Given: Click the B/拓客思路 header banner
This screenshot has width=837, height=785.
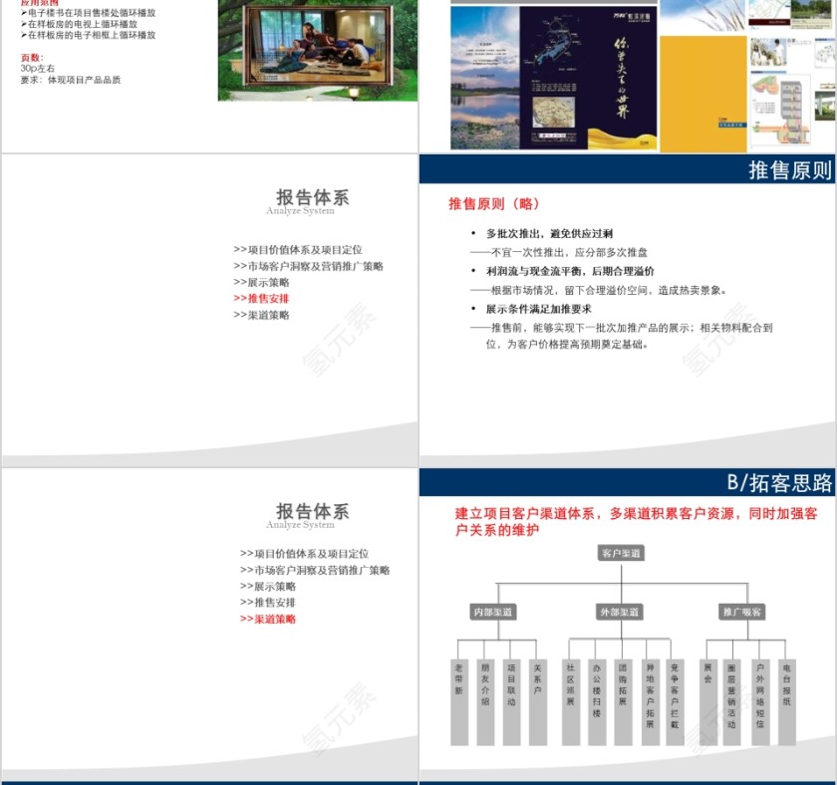Looking at the screenshot, I should [x=777, y=484].
